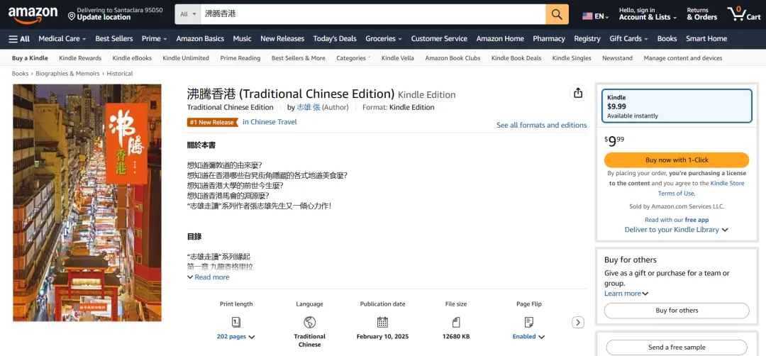The width and height of the screenshot is (766, 356).
Task: Click the Print length page icon
Action: pyautogui.click(x=236, y=322)
